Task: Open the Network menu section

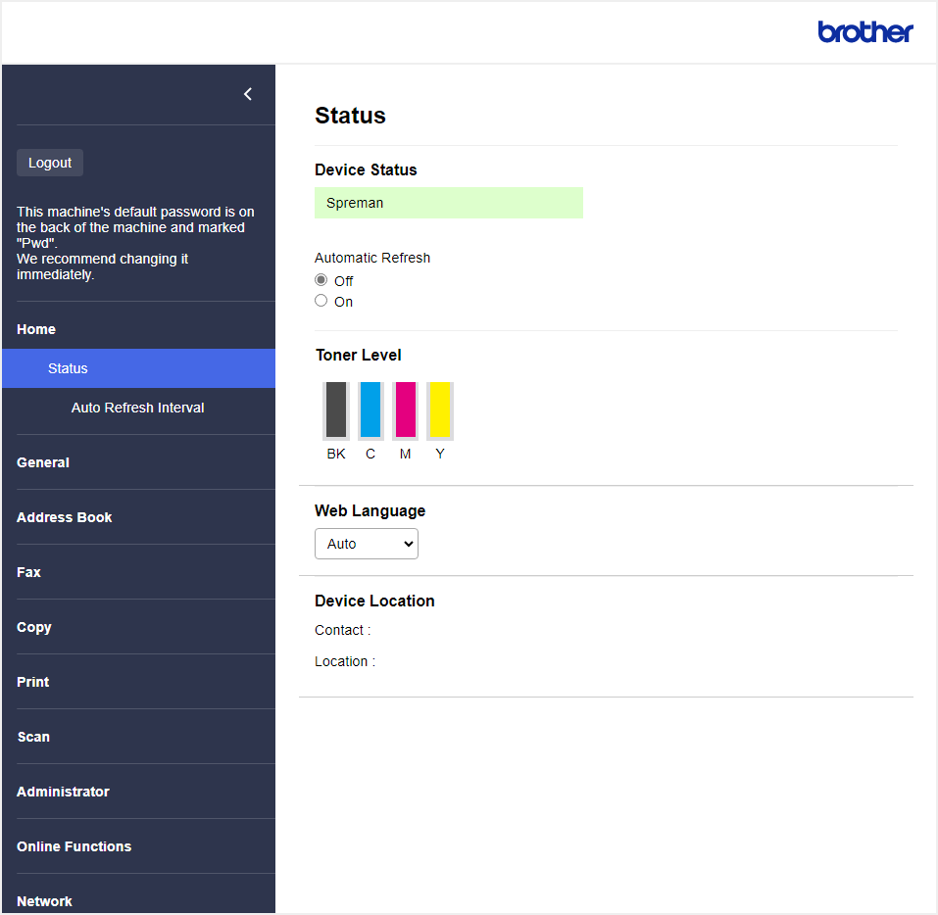Action: 44,901
